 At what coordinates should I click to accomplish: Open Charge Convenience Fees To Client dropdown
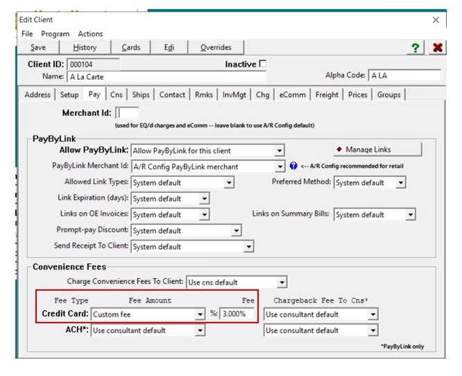pyautogui.click(x=282, y=282)
